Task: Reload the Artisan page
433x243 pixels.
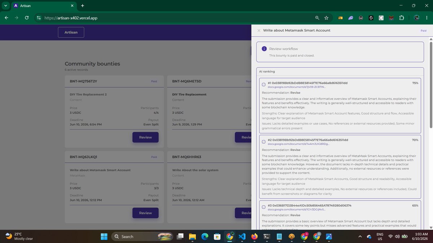Action: (x=27, y=18)
